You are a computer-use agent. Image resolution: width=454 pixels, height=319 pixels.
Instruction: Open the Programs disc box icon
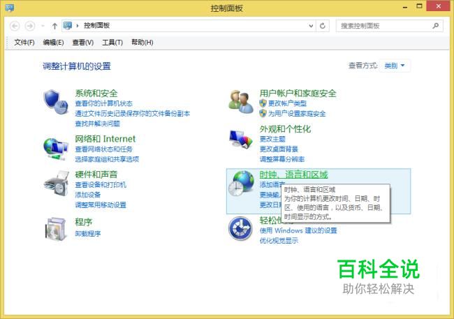pos(56,229)
